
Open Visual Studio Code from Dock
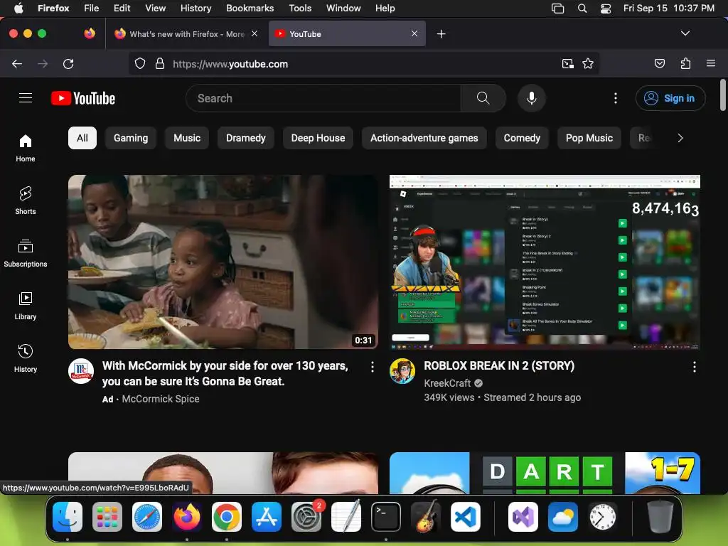pos(465,516)
